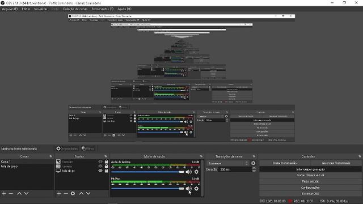Viewport: 363px width, 204px height.
Task: Open the Ferramentas menu
Action: point(103,9)
